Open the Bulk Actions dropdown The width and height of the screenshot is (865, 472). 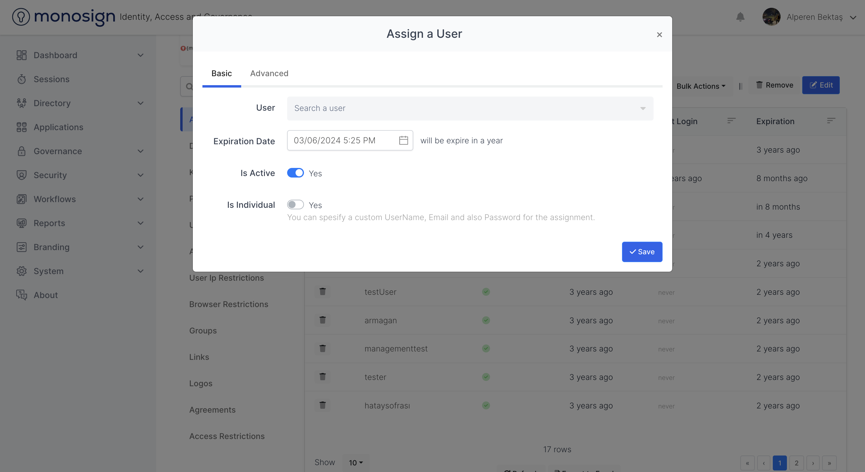[701, 86]
